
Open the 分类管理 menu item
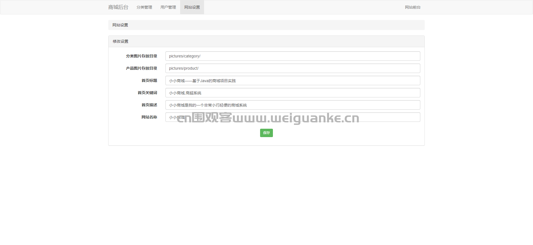click(x=144, y=7)
